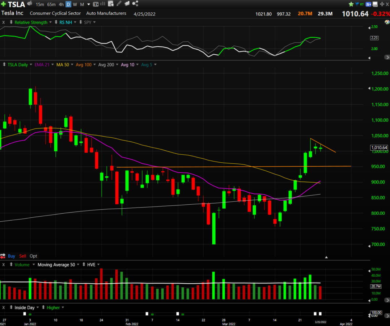Screen dimensions: 390x326
Task: Click the reorder arrows beside TSLA Daily
Action: tap(4, 64)
